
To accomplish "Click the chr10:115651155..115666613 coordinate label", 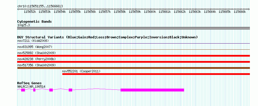I will click(x=40, y=6).
